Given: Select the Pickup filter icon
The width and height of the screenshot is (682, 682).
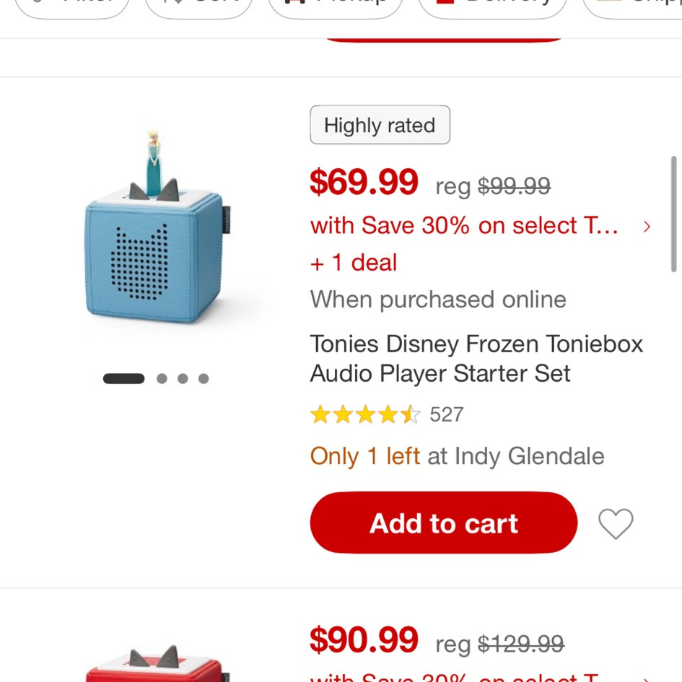Looking at the screenshot, I should [294, 4].
